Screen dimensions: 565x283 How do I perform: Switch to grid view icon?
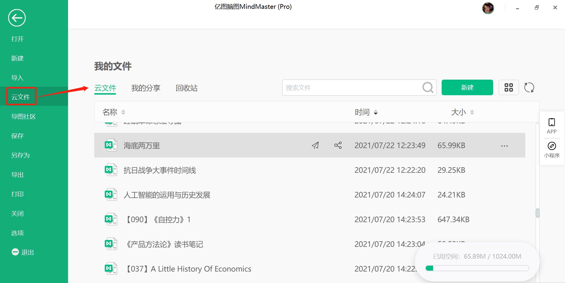coord(508,88)
